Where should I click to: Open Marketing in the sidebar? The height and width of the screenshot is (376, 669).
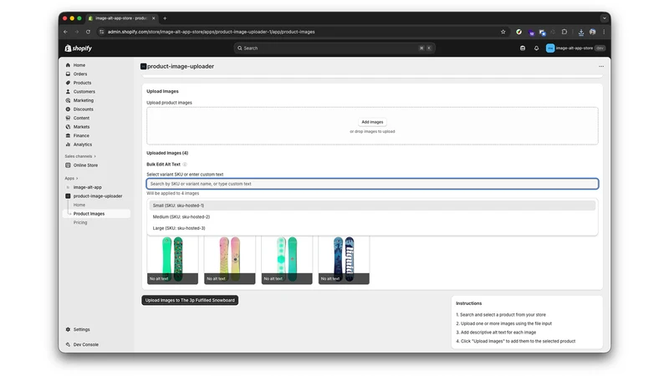pyautogui.click(x=83, y=100)
